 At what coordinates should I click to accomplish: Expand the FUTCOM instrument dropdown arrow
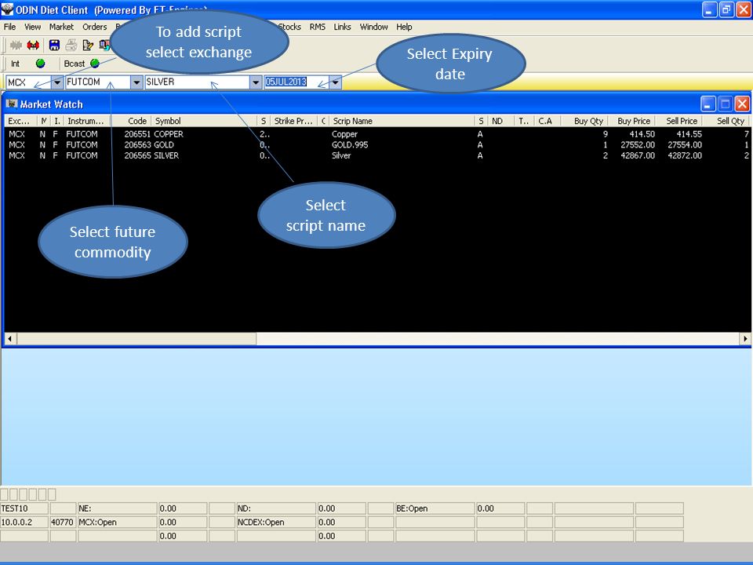click(136, 82)
